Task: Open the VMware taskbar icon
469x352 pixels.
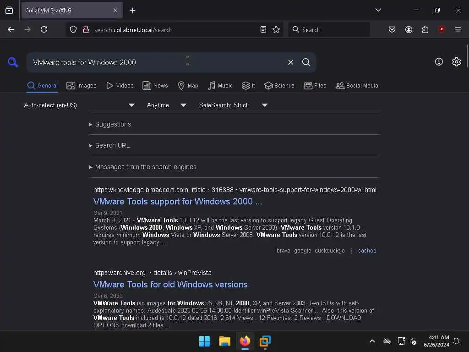Action: tap(265, 341)
